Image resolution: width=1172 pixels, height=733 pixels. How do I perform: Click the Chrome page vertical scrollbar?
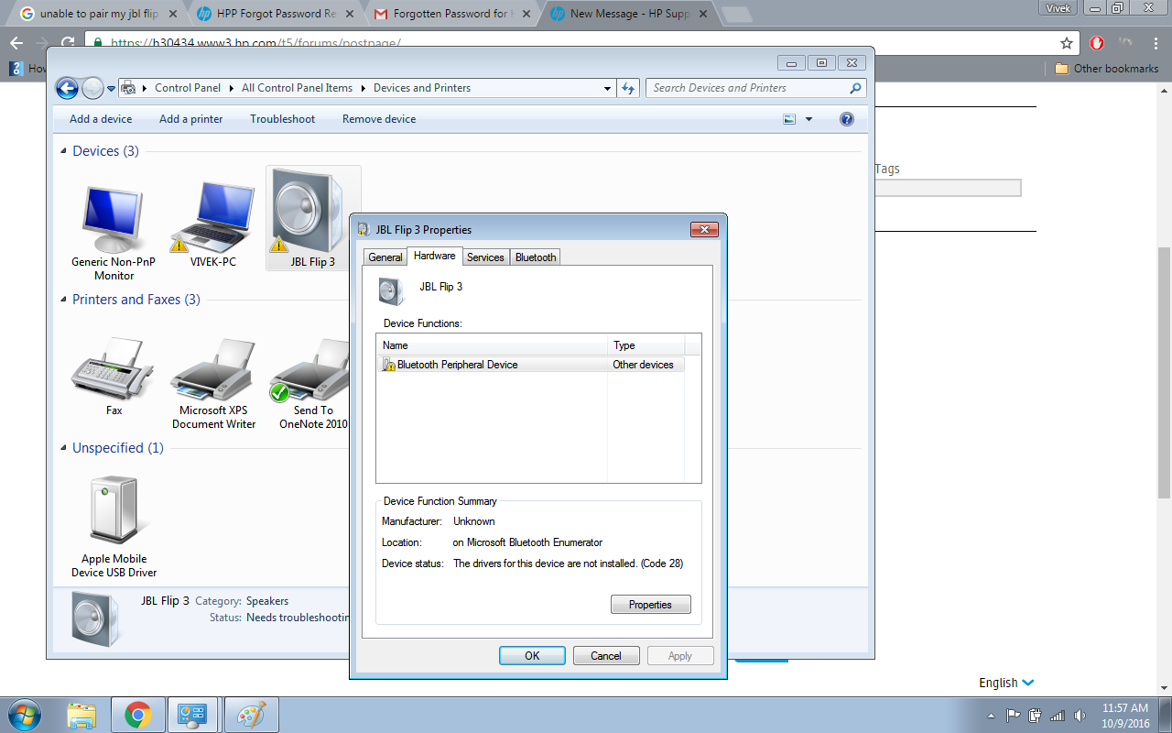(x=1164, y=373)
